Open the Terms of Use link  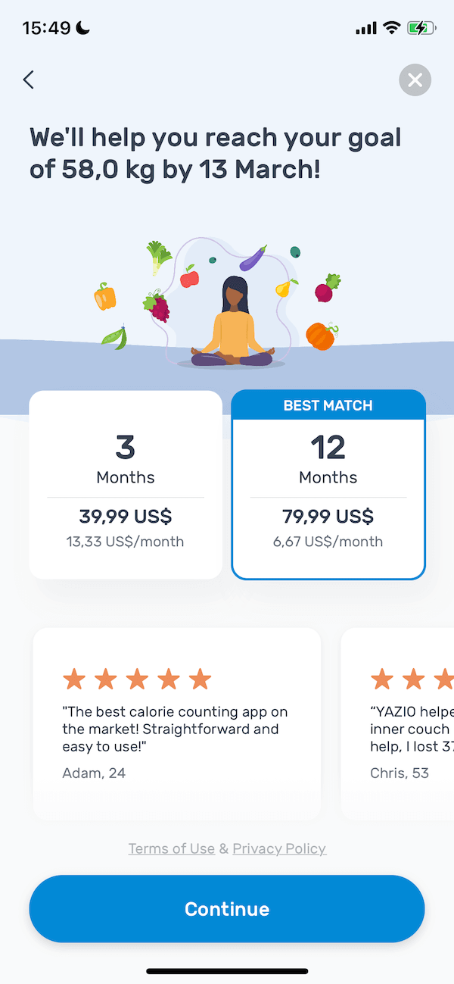click(172, 848)
